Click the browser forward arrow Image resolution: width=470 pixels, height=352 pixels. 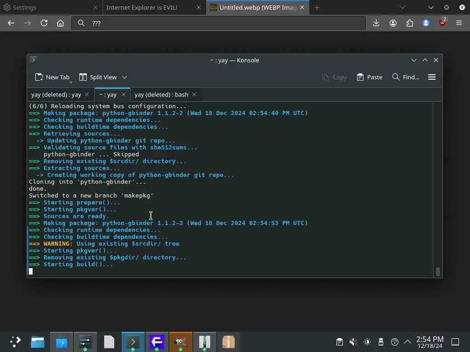pos(28,23)
